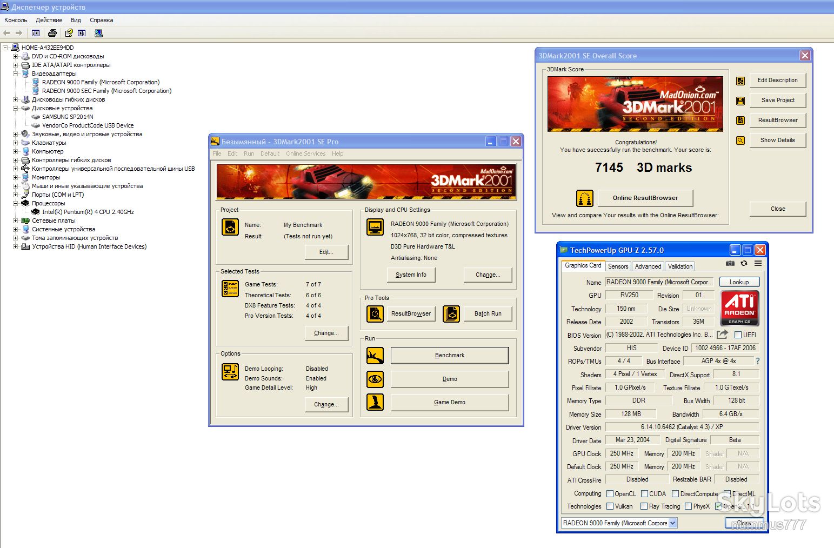834x548 pixels.
Task: Toggle the Ray Tracing checkbox
Action: click(x=644, y=506)
